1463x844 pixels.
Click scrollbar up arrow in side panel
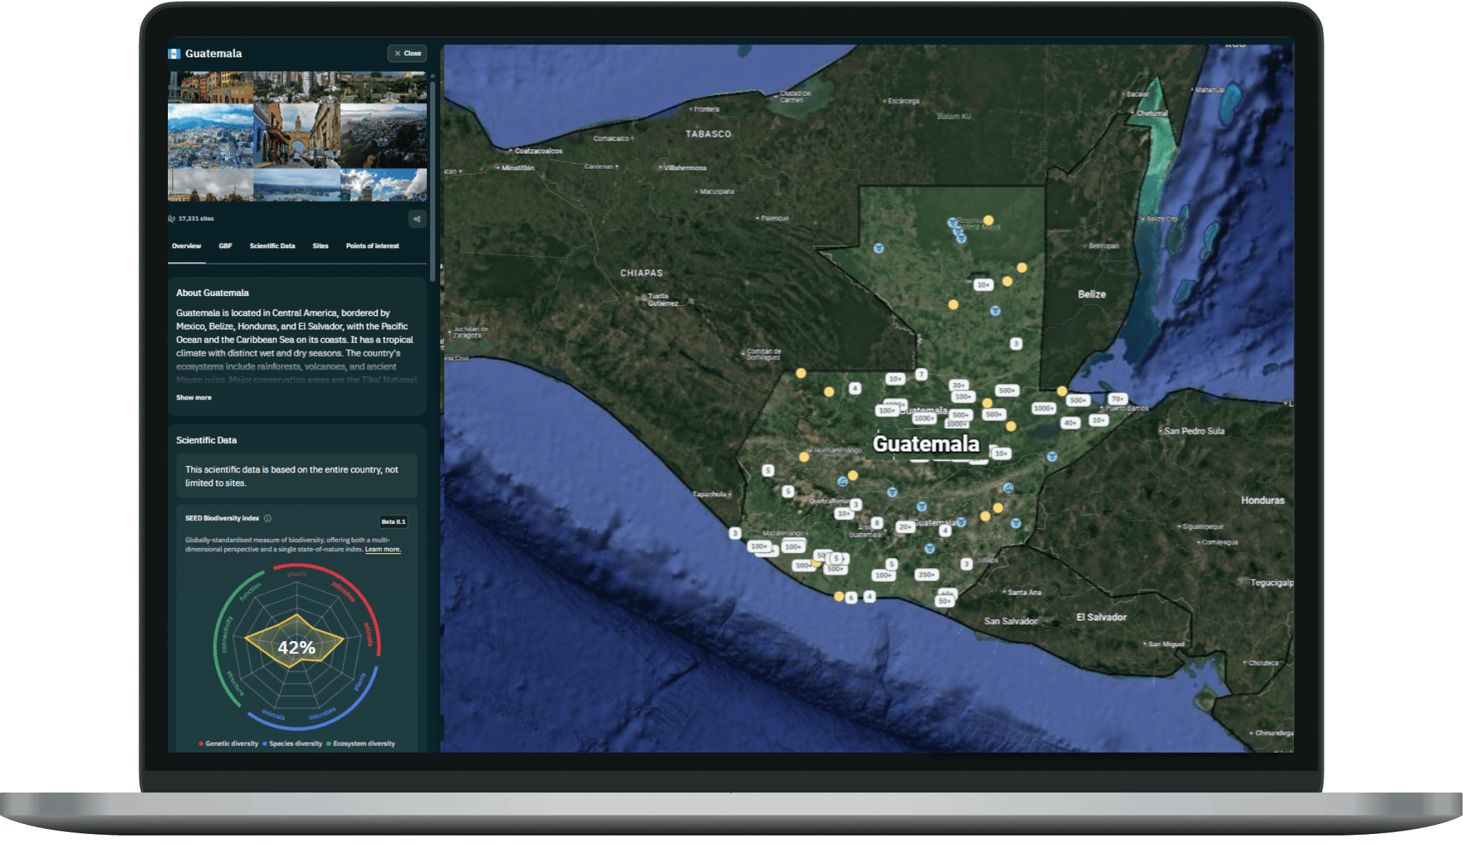[x=433, y=76]
